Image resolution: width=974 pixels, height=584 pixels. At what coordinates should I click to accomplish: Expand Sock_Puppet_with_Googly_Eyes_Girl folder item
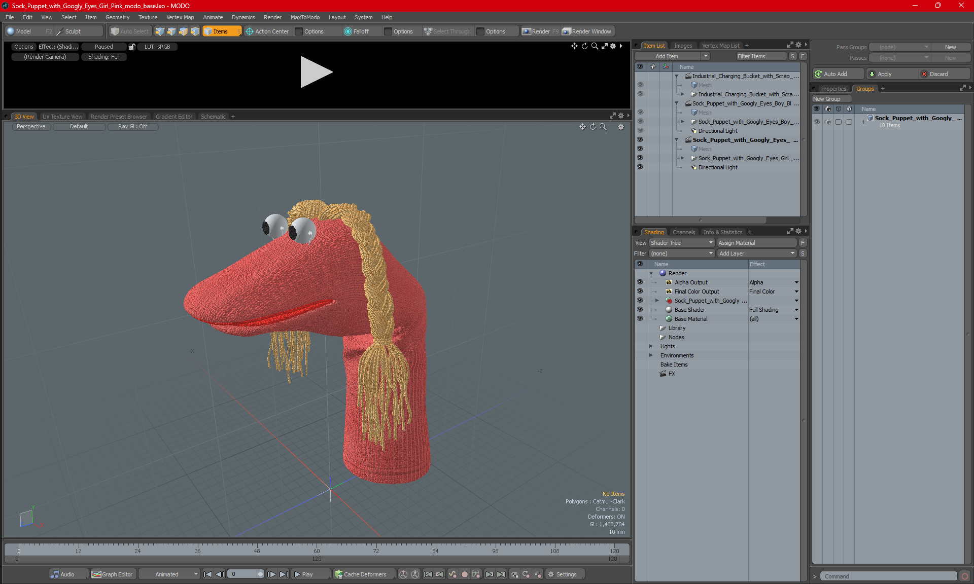(682, 158)
